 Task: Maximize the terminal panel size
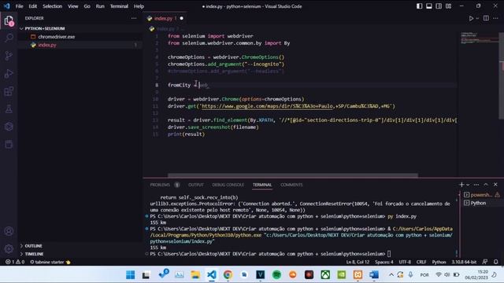(486, 185)
